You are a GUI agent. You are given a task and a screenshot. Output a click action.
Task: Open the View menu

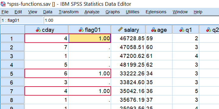[33, 12]
